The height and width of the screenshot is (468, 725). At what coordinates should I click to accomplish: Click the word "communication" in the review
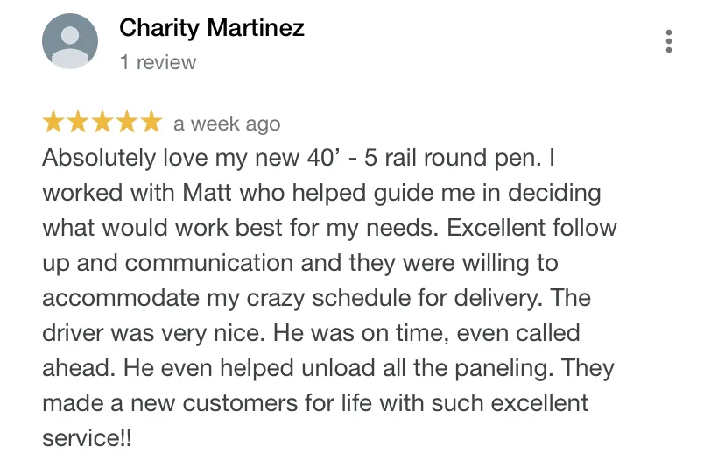[209, 263]
